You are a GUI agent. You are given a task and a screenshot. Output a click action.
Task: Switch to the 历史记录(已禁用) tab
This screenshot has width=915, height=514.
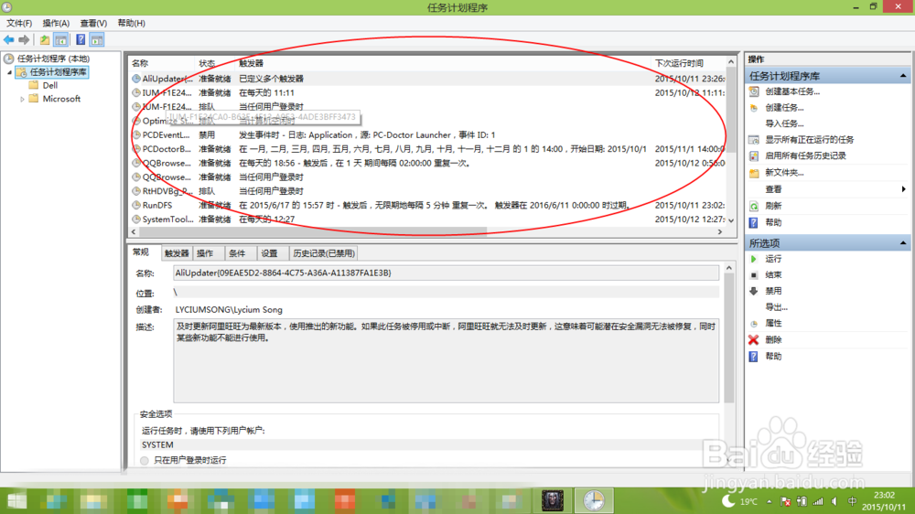coord(323,253)
